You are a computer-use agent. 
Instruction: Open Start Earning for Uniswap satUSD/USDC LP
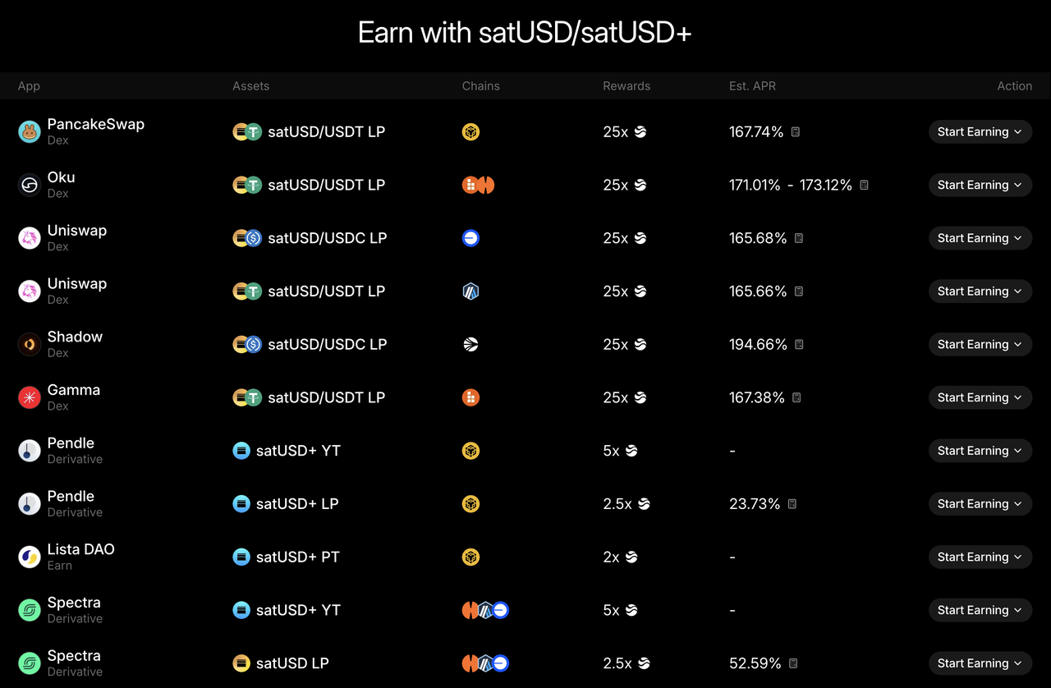click(980, 238)
